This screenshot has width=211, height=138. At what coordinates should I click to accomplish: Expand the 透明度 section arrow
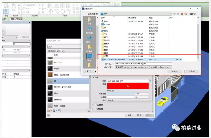(x=93, y=109)
